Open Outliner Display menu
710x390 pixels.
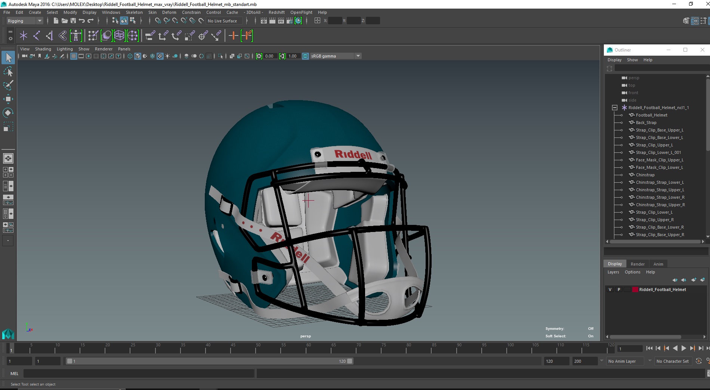614,60
